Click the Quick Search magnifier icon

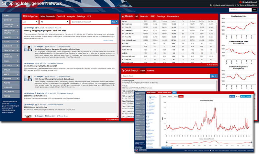click(123, 70)
